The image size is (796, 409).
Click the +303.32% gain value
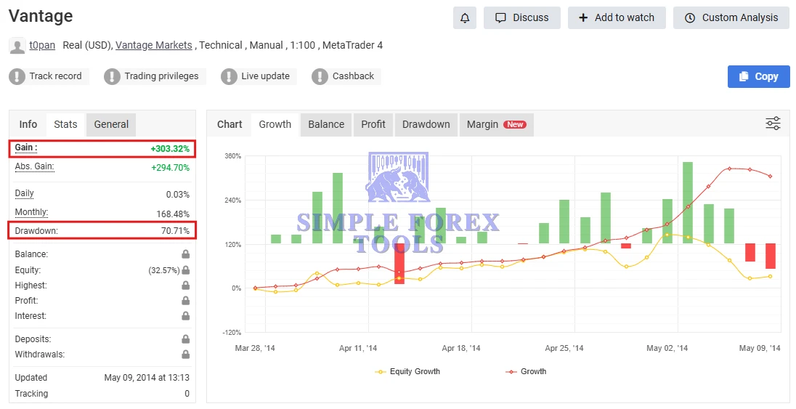170,149
